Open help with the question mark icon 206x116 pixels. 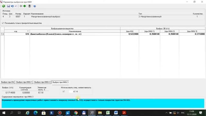pos(35,6)
